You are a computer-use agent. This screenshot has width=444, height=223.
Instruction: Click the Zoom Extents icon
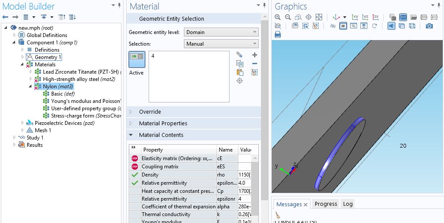[319, 17]
